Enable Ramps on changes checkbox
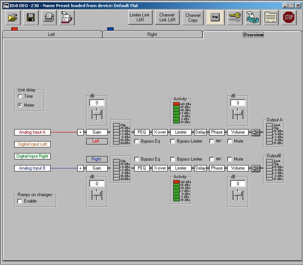 (20, 201)
